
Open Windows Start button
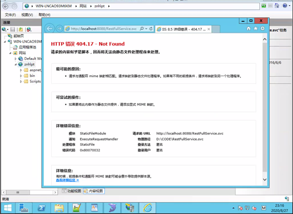tap(7, 208)
